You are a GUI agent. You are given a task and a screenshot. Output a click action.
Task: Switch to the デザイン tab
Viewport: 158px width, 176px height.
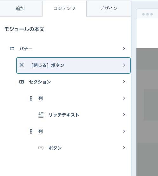click(109, 9)
